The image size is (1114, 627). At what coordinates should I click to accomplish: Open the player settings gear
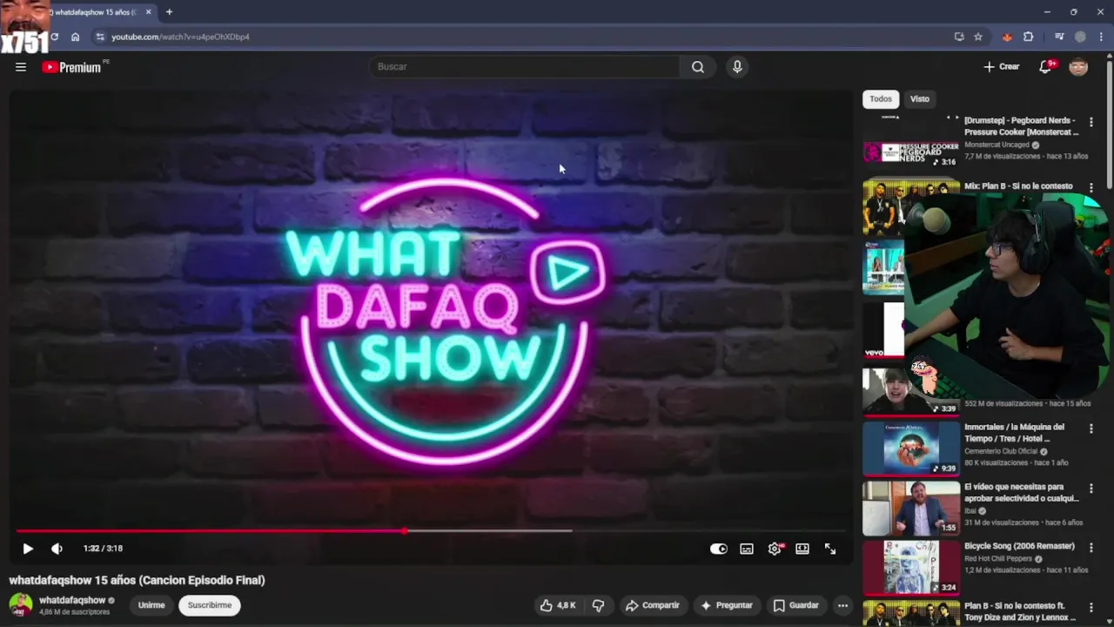[775, 549]
